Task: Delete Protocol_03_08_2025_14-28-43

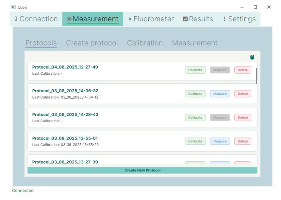Action: 243,117
